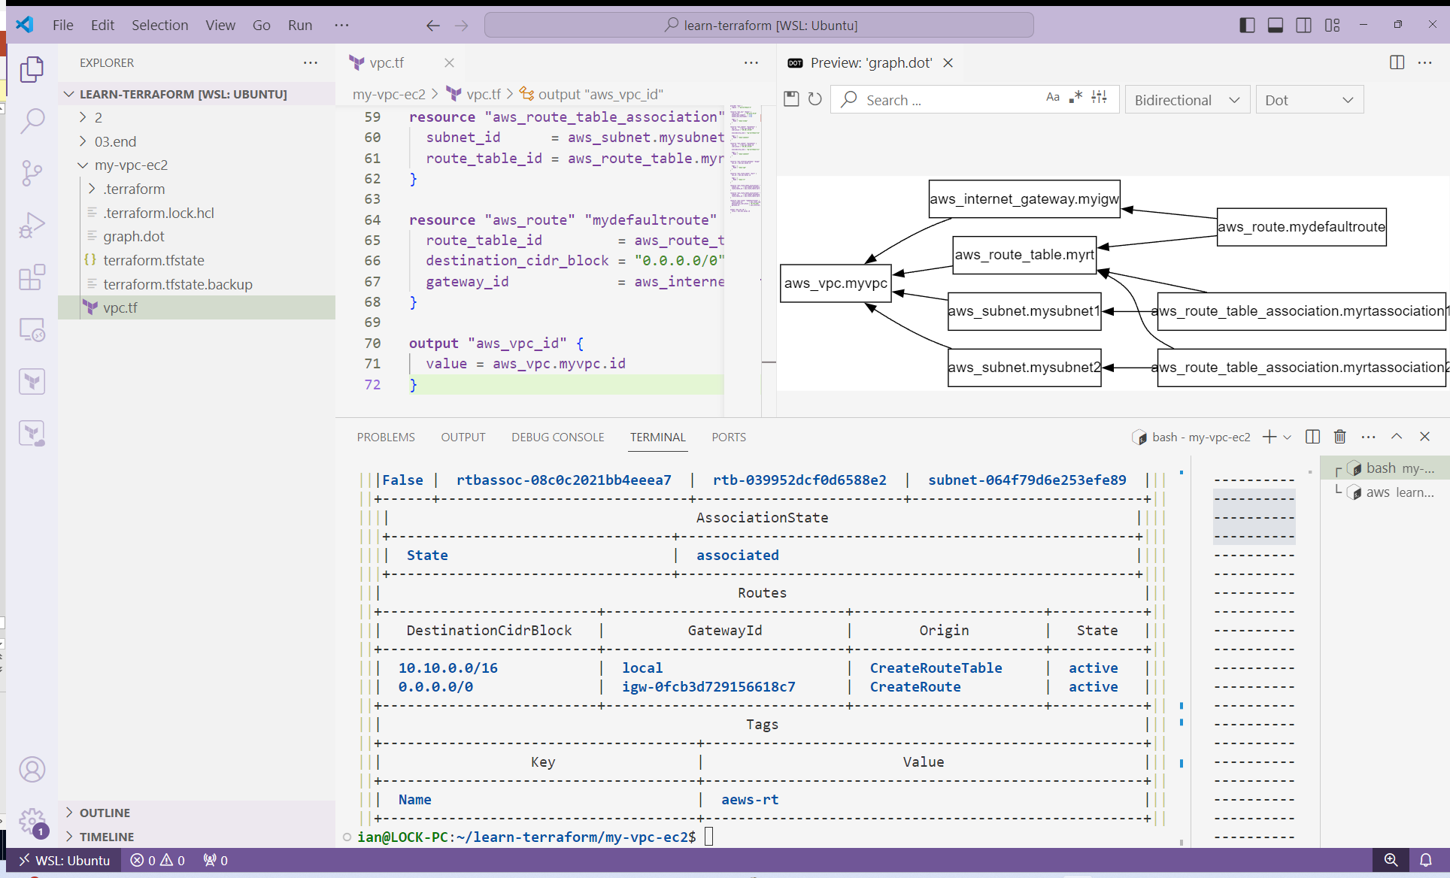1450x878 pixels.
Task: Click the reload graph preview icon
Action: point(815,99)
